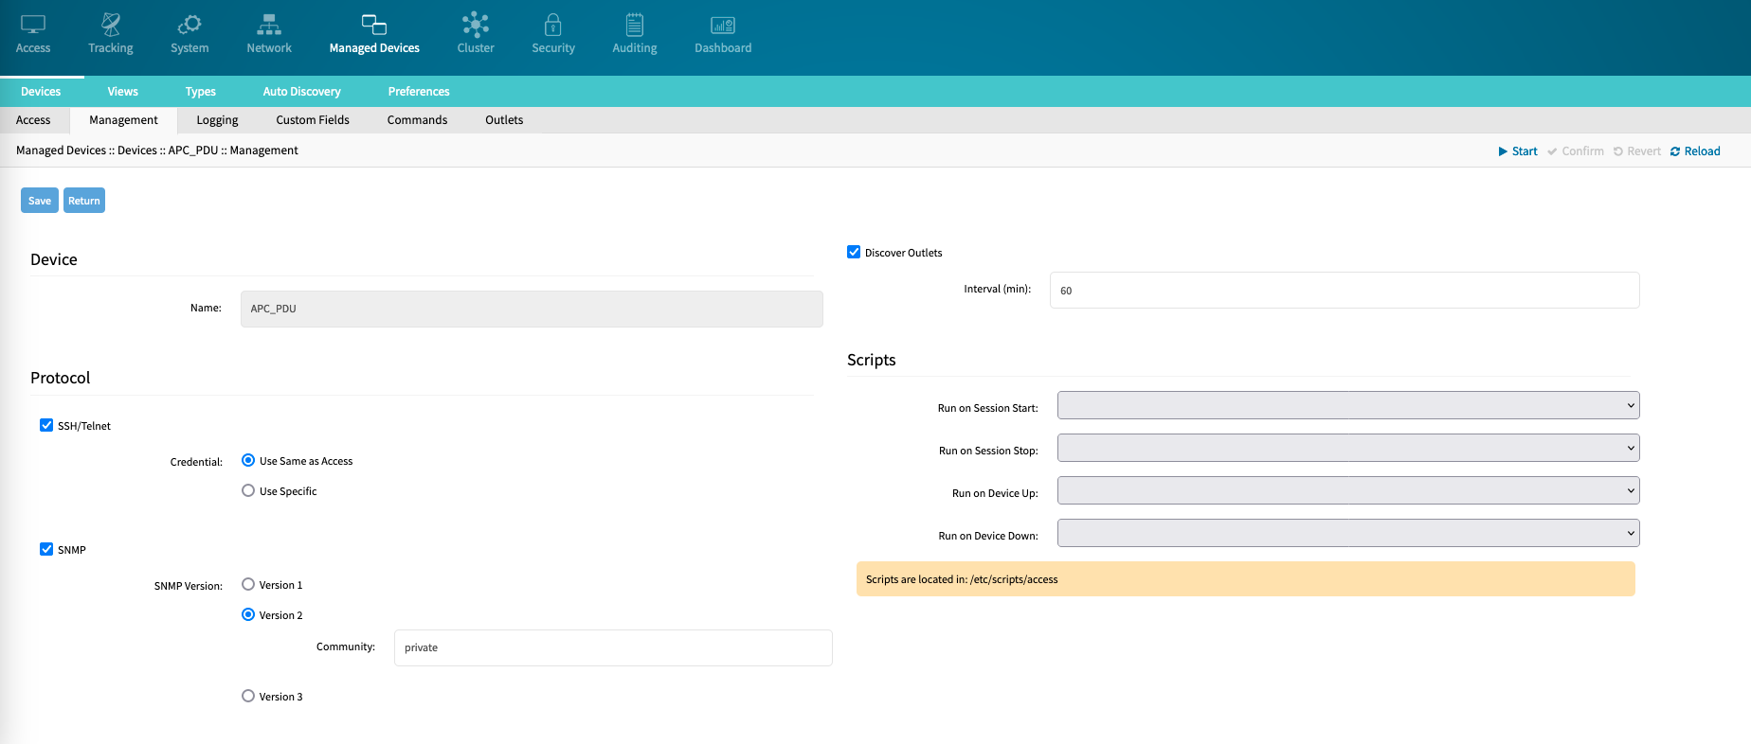Open Run on Device Up dropdown

(1348, 490)
